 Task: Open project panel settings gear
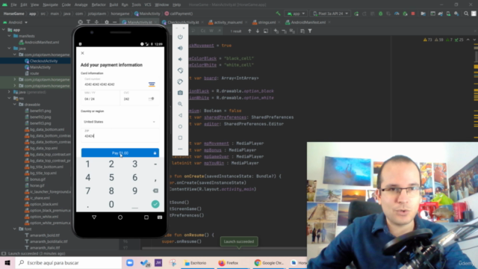(x=107, y=22)
